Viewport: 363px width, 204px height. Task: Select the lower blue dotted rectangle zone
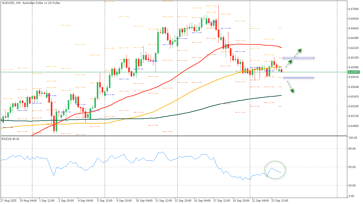coord(298,78)
